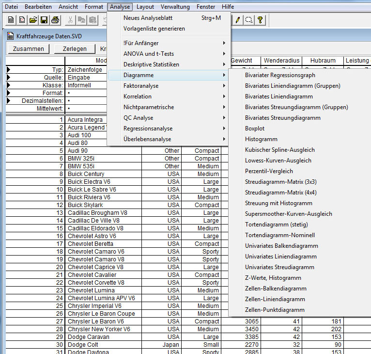Select Z-Werte, Histogramm entry
Screen dimensions: 371x354
point(299,278)
